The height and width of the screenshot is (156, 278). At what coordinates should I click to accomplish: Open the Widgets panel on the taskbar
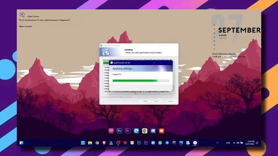coord(21,143)
